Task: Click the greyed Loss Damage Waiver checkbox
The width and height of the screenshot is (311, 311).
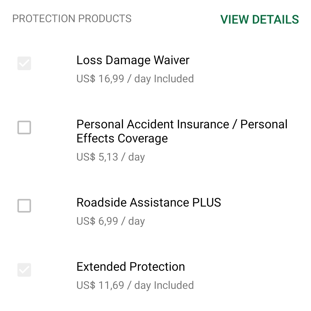Action: (x=24, y=63)
